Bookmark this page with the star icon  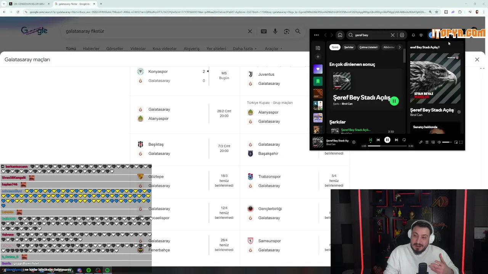pos(437,12)
